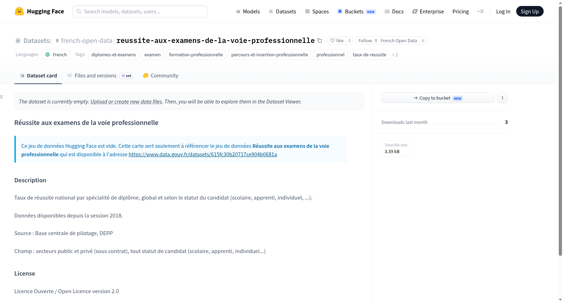Go to the Pricing page
The image size is (563, 303).
(x=461, y=11)
